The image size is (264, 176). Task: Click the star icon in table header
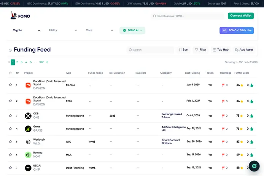[x=10, y=73]
